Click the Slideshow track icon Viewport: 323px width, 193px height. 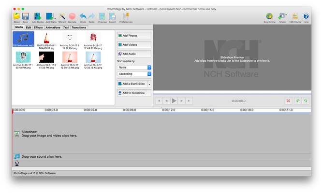17,134
